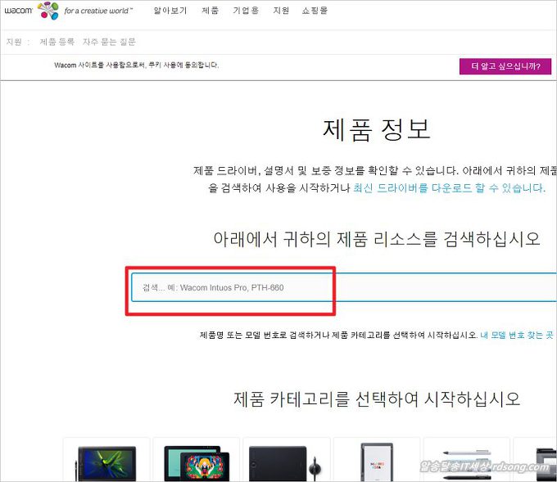
Task: Focus the product search input field
Action: click(344, 287)
